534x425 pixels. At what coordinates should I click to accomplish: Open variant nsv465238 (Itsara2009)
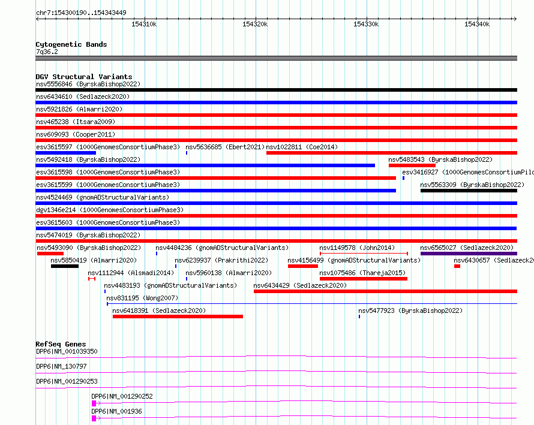76,122
